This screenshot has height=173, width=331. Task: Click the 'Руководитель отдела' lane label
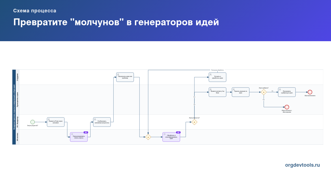point(18,99)
